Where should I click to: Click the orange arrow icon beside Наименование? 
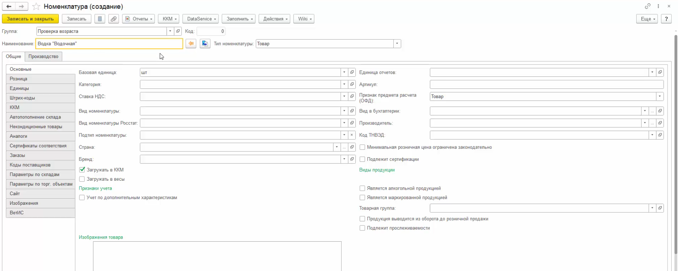(191, 44)
